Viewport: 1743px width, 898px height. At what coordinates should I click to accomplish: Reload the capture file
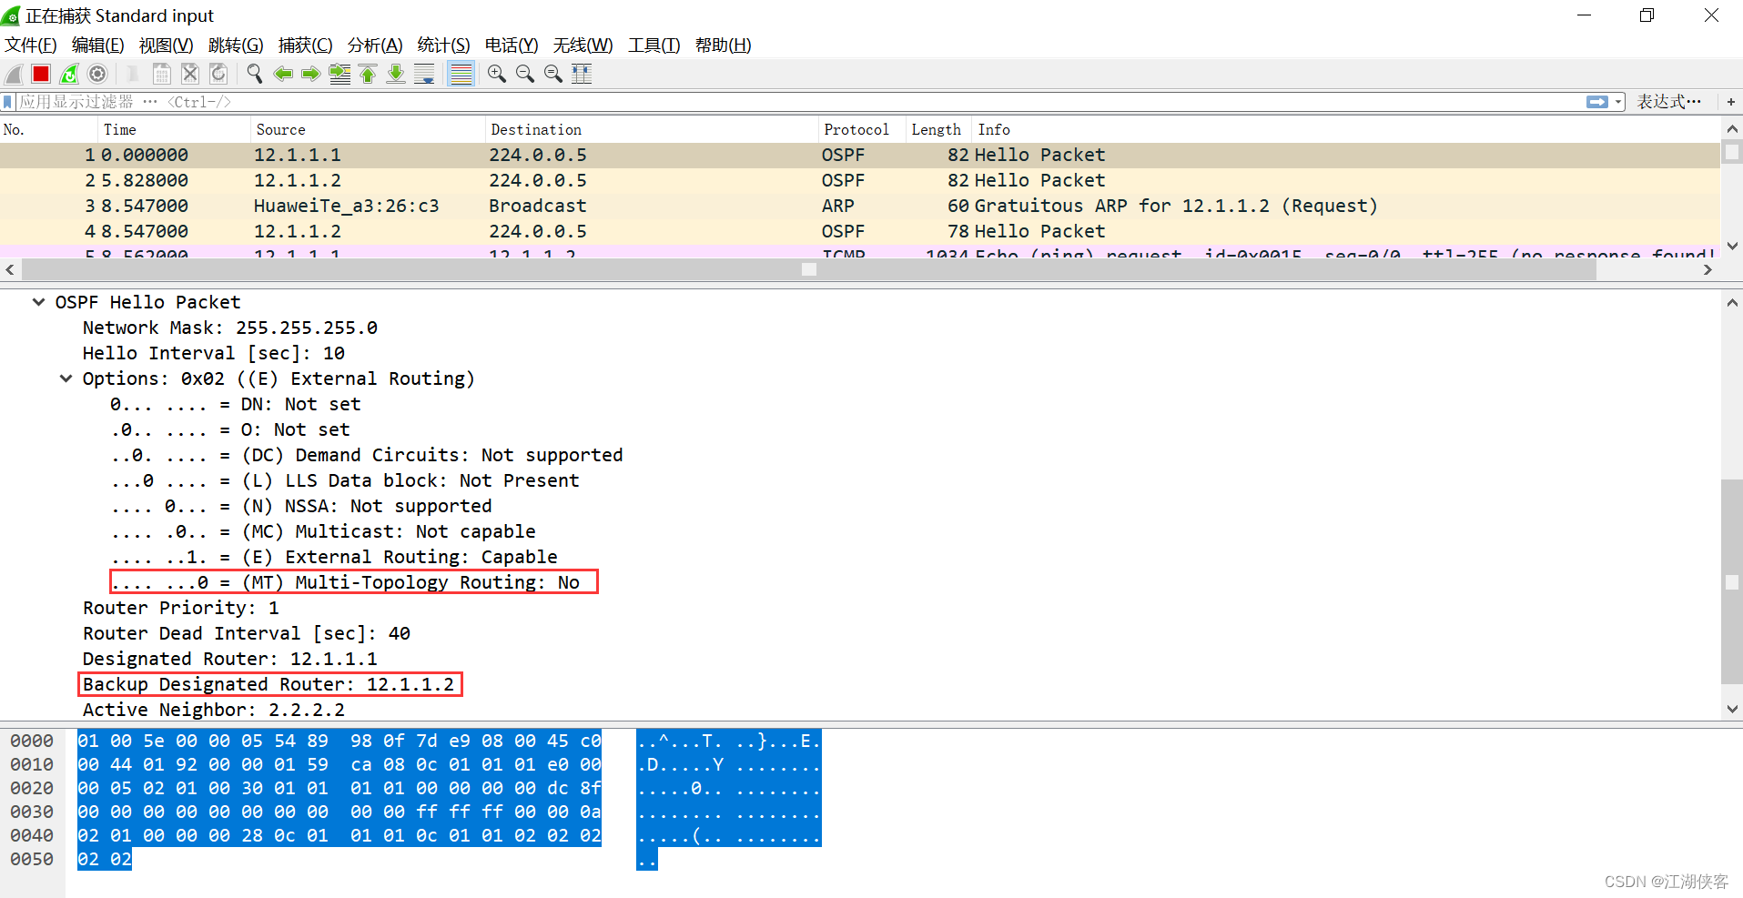click(218, 75)
